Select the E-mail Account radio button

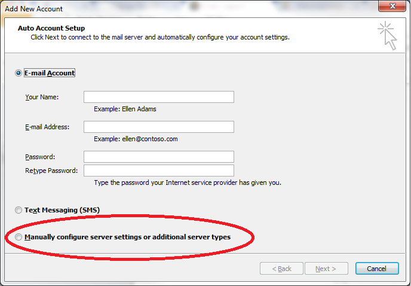19,73
